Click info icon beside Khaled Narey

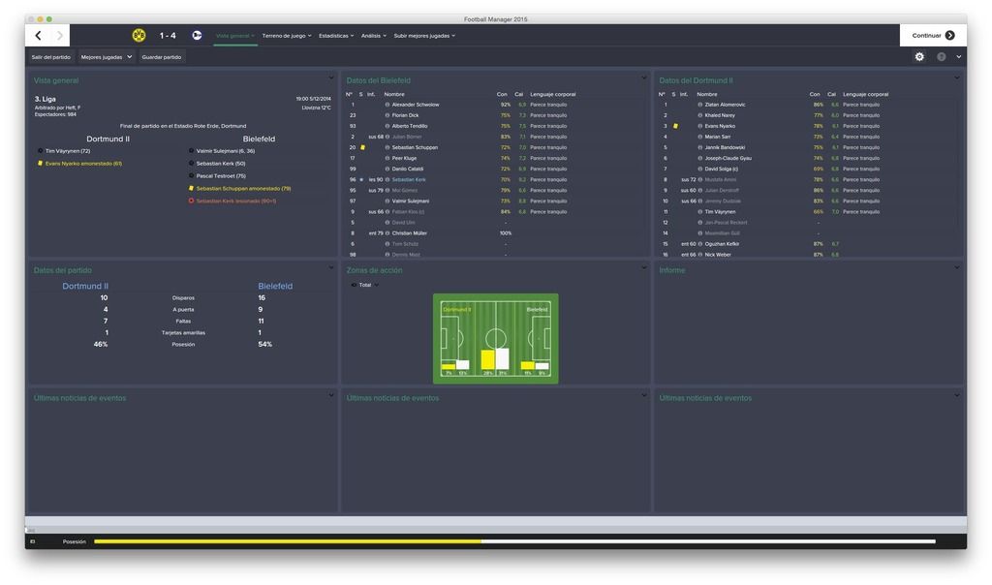tap(700, 115)
